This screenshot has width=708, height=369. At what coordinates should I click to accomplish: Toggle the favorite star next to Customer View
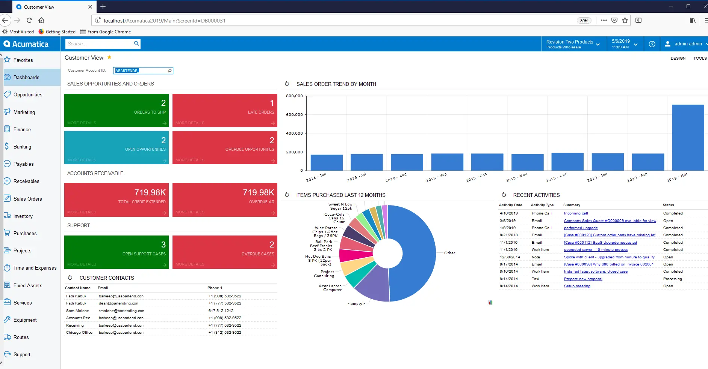pos(109,57)
